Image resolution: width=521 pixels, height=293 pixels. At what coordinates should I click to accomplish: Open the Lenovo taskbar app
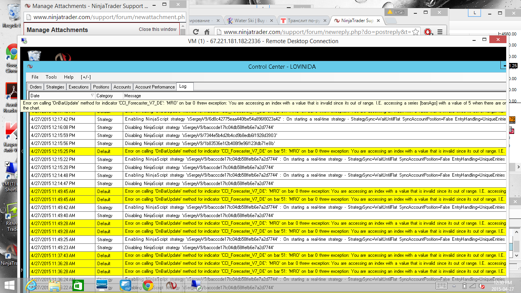101,285
